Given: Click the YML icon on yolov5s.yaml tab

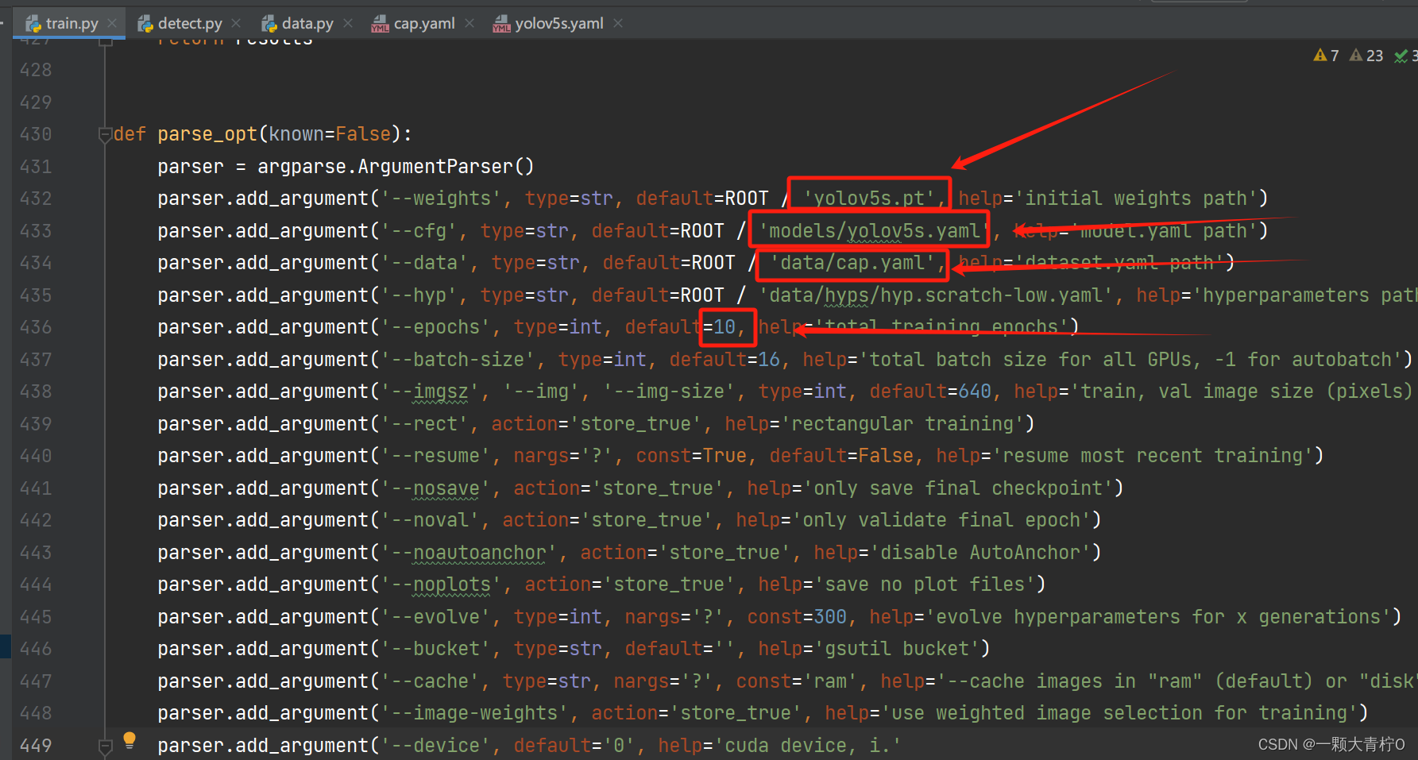Looking at the screenshot, I should [x=501, y=24].
